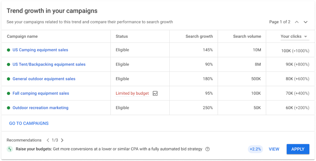
Task: Show next recommendation with right chevron
Action: pyautogui.click(x=62, y=140)
